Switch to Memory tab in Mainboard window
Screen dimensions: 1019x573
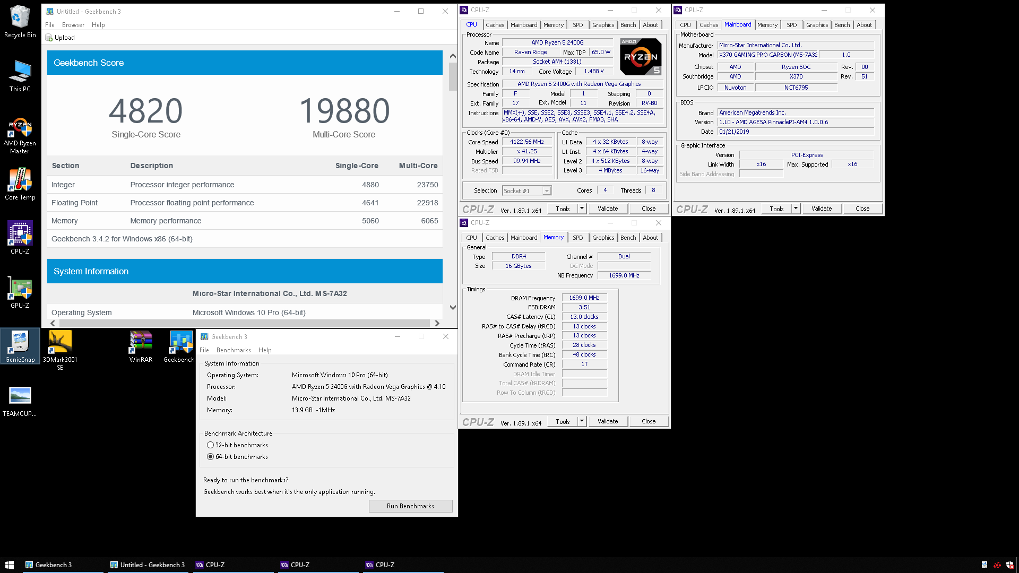(767, 25)
